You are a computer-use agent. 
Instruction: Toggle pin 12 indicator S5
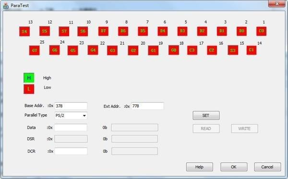pos(45,31)
